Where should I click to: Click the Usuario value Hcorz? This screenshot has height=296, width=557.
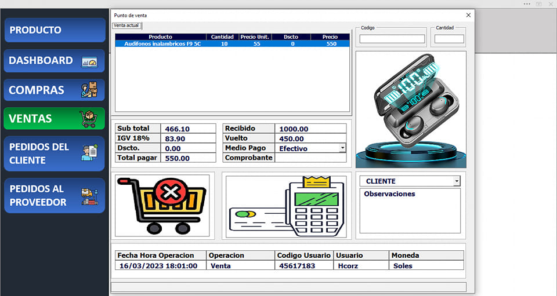coord(361,265)
